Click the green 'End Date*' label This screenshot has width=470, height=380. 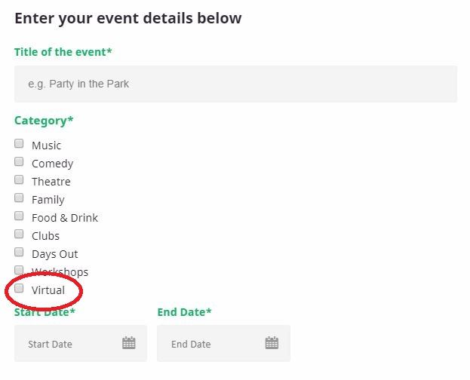coord(184,312)
